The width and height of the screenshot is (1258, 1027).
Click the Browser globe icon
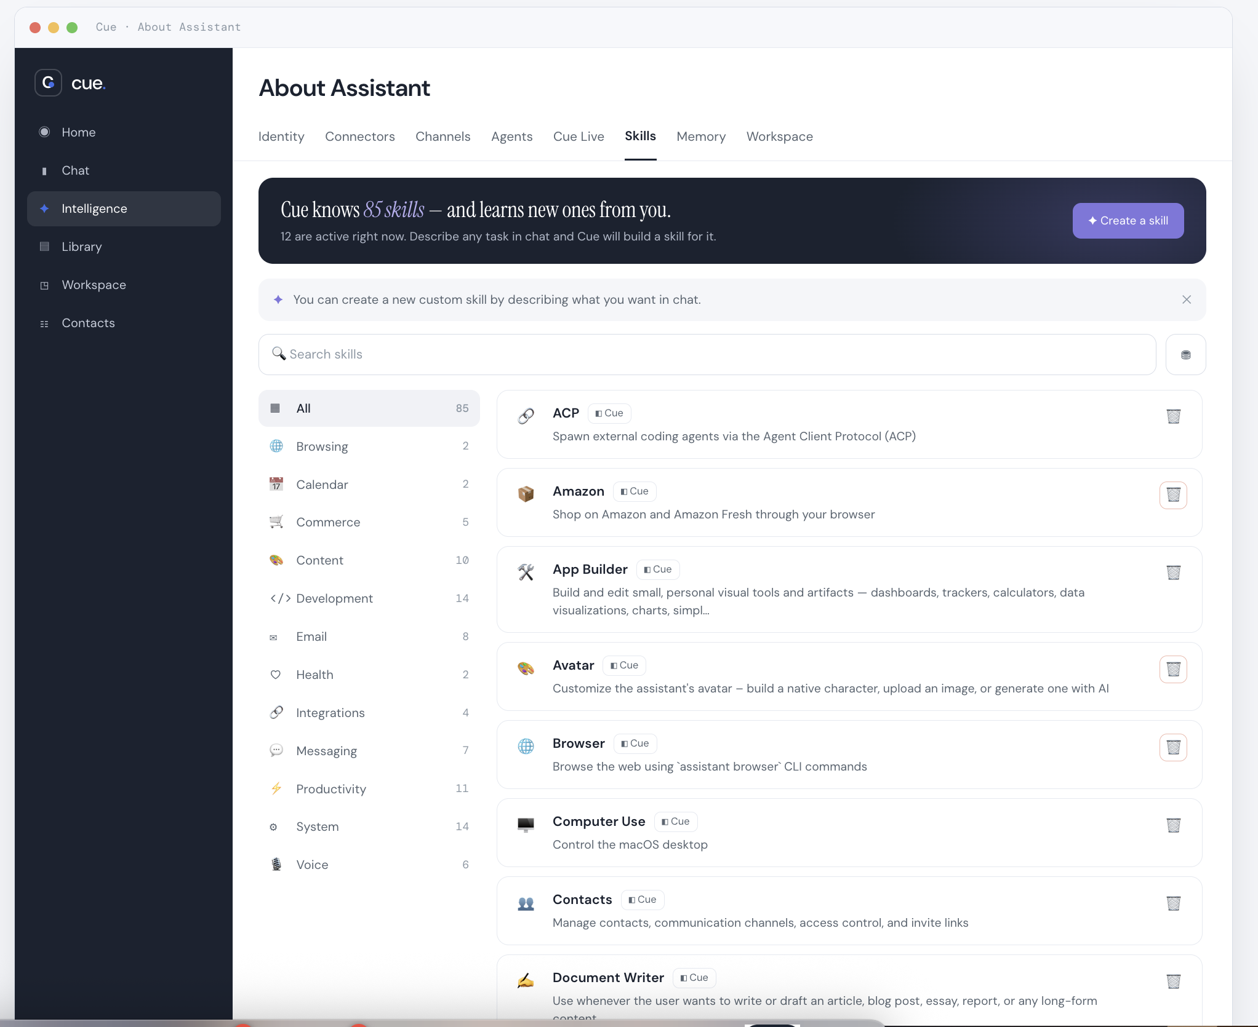pos(526,746)
